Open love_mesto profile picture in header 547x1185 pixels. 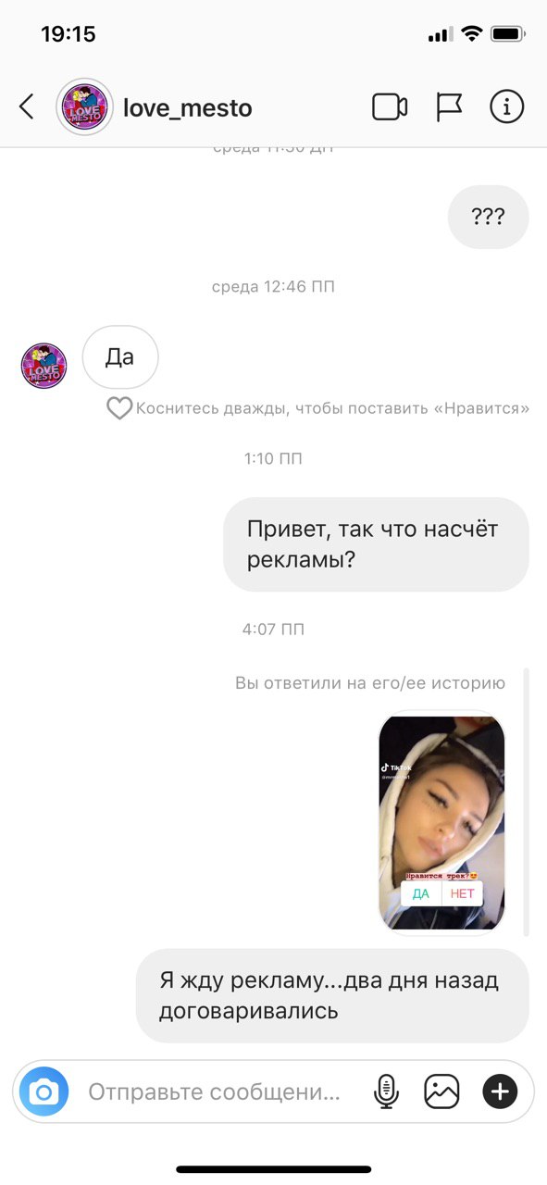click(x=84, y=107)
